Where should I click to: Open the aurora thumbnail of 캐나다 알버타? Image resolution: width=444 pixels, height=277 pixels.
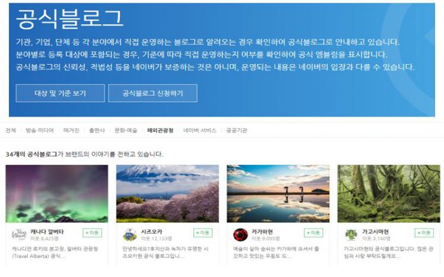[x=56, y=193]
